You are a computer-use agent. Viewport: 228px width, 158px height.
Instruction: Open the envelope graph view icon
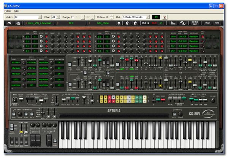[x=173, y=23]
